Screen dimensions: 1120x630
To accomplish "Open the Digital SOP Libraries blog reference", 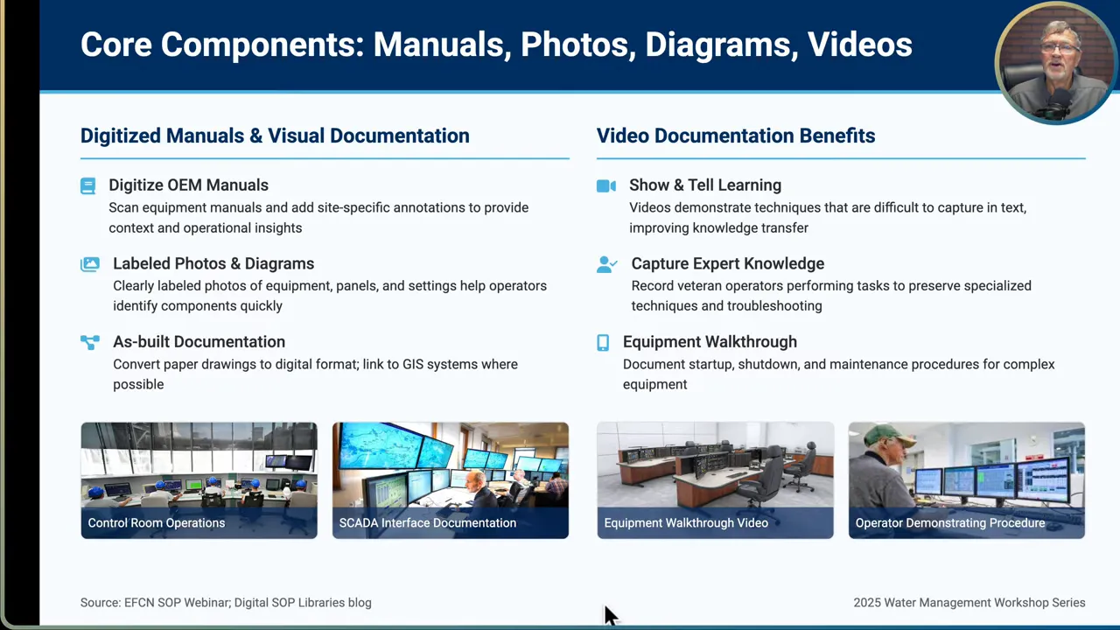I will pyautogui.click(x=302, y=603).
